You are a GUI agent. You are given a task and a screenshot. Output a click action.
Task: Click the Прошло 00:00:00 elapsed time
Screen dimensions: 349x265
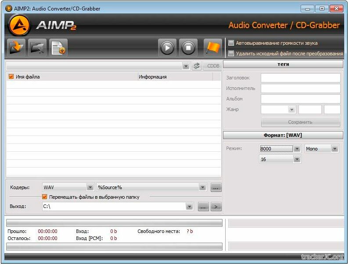point(47,231)
